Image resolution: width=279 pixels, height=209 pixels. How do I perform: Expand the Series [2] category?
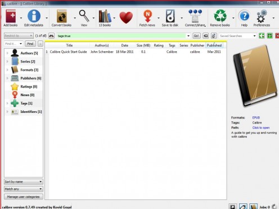coord(7,61)
